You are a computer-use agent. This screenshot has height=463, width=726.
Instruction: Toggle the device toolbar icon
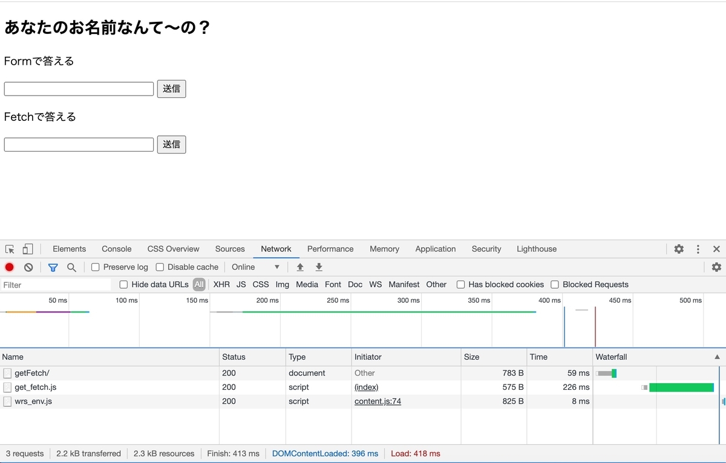28,249
